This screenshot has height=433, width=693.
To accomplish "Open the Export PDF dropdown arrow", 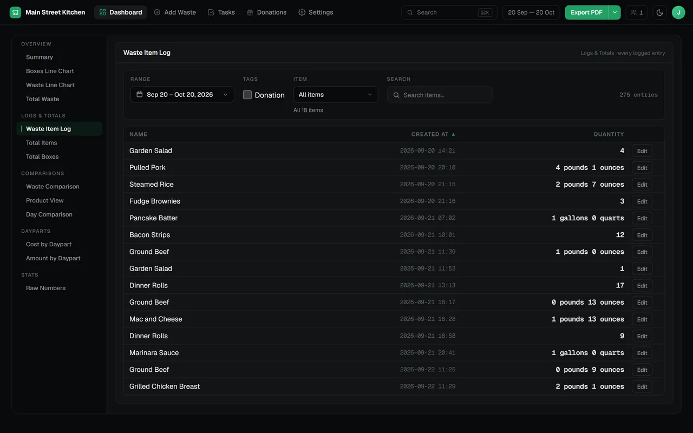I will pyautogui.click(x=614, y=12).
